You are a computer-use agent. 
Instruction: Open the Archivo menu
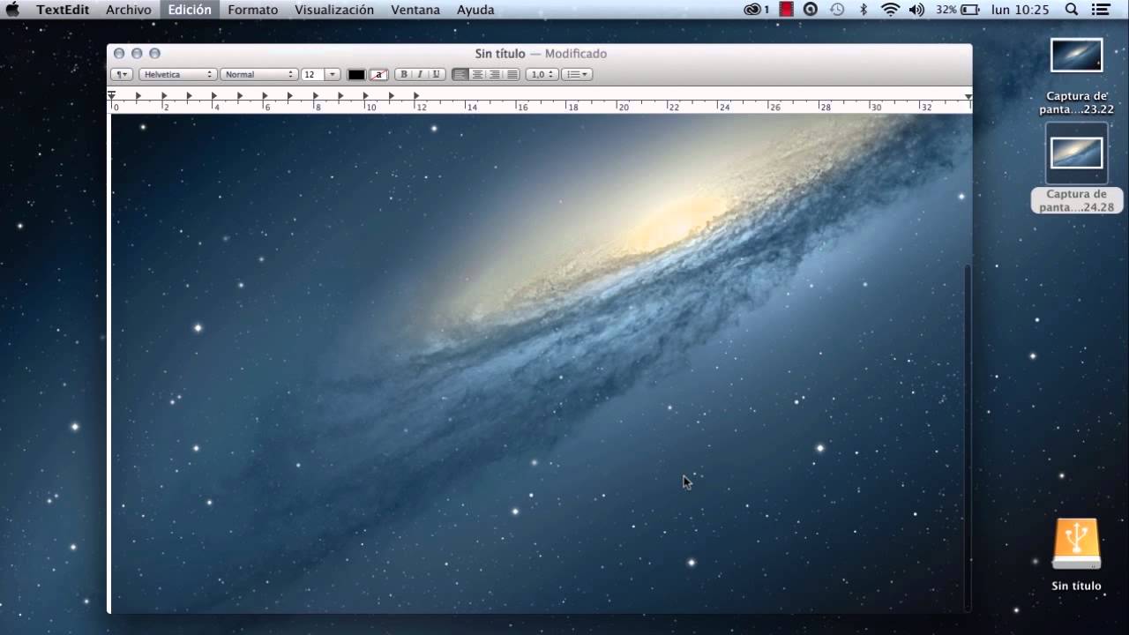129,10
